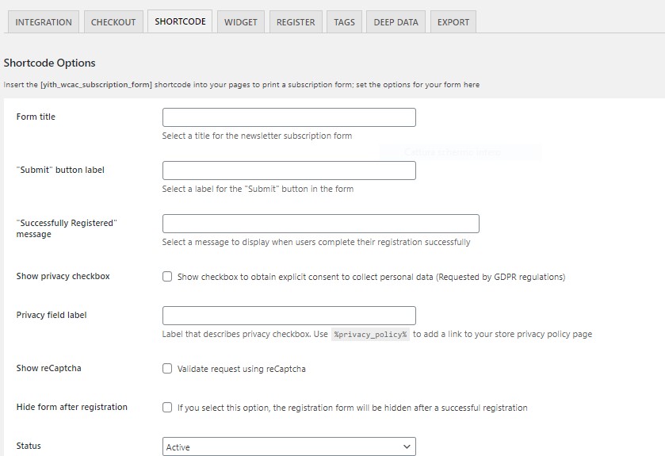Tick the Validate request using reCaptcha checkbox

pos(167,369)
